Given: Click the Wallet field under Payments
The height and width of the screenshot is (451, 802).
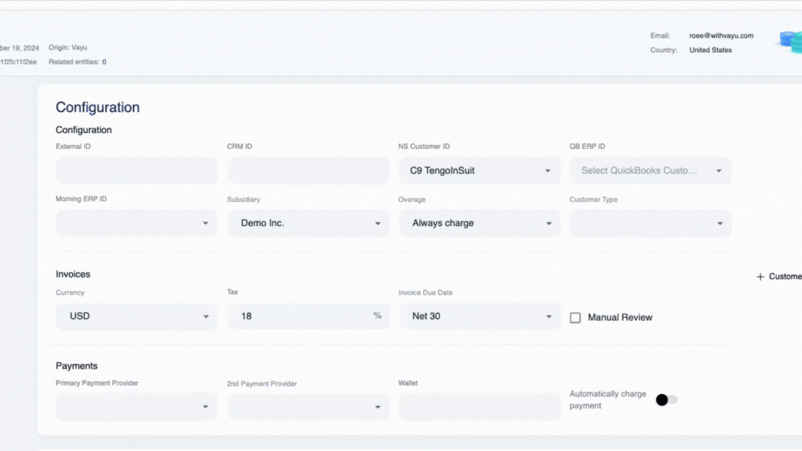Looking at the screenshot, I should pyautogui.click(x=479, y=407).
